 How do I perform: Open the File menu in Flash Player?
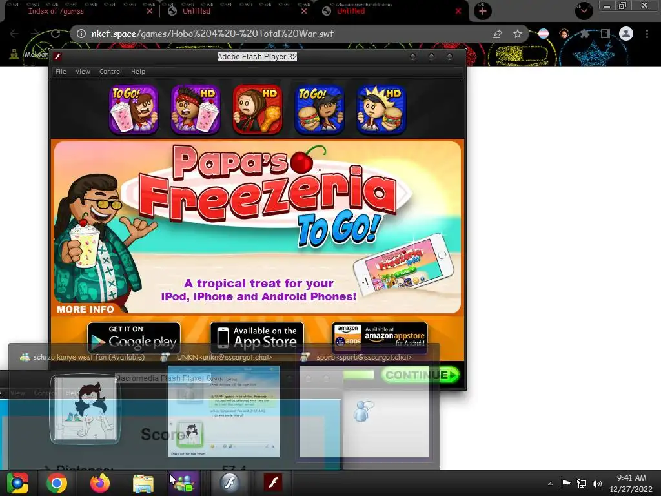pos(61,71)
